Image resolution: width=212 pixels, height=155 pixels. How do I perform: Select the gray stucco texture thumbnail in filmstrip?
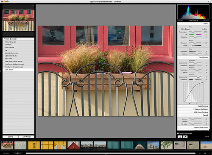click(x=20, y=145)
